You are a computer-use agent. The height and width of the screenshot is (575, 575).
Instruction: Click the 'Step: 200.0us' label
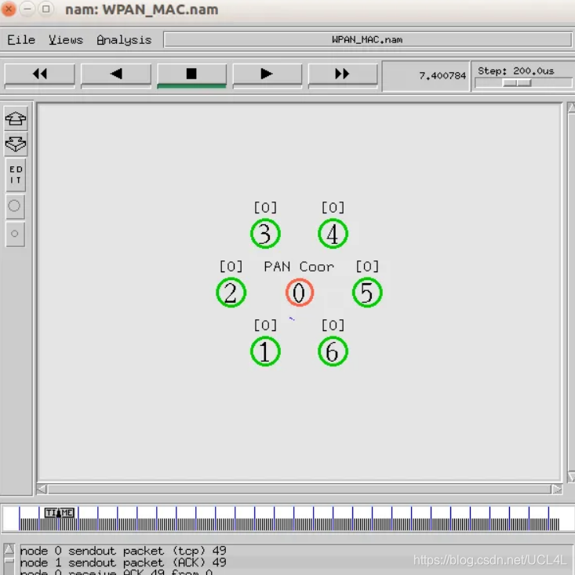pos(515,71)
